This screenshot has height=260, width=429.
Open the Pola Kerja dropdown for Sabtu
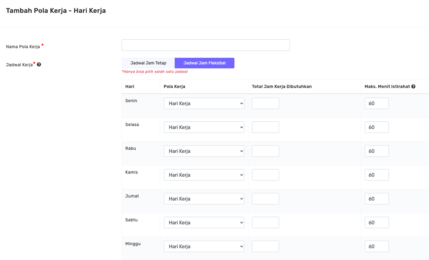(x=204, y=222)
